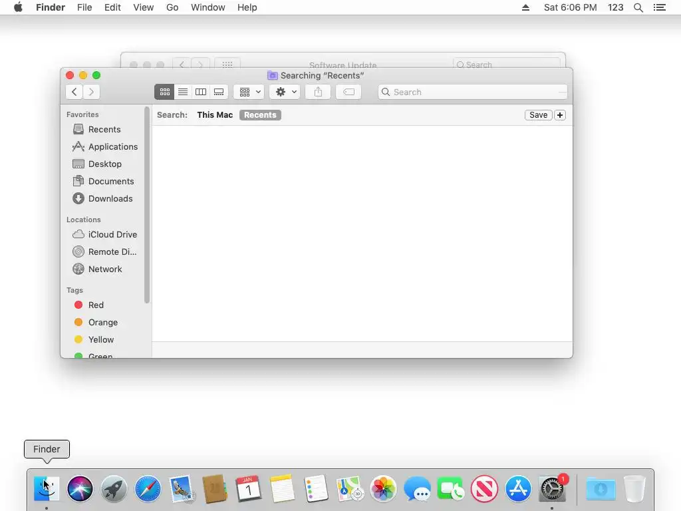This screenshot has width=681, height=511.
Task: Open Launchpad from the Dock
Action: coord(114,488)
